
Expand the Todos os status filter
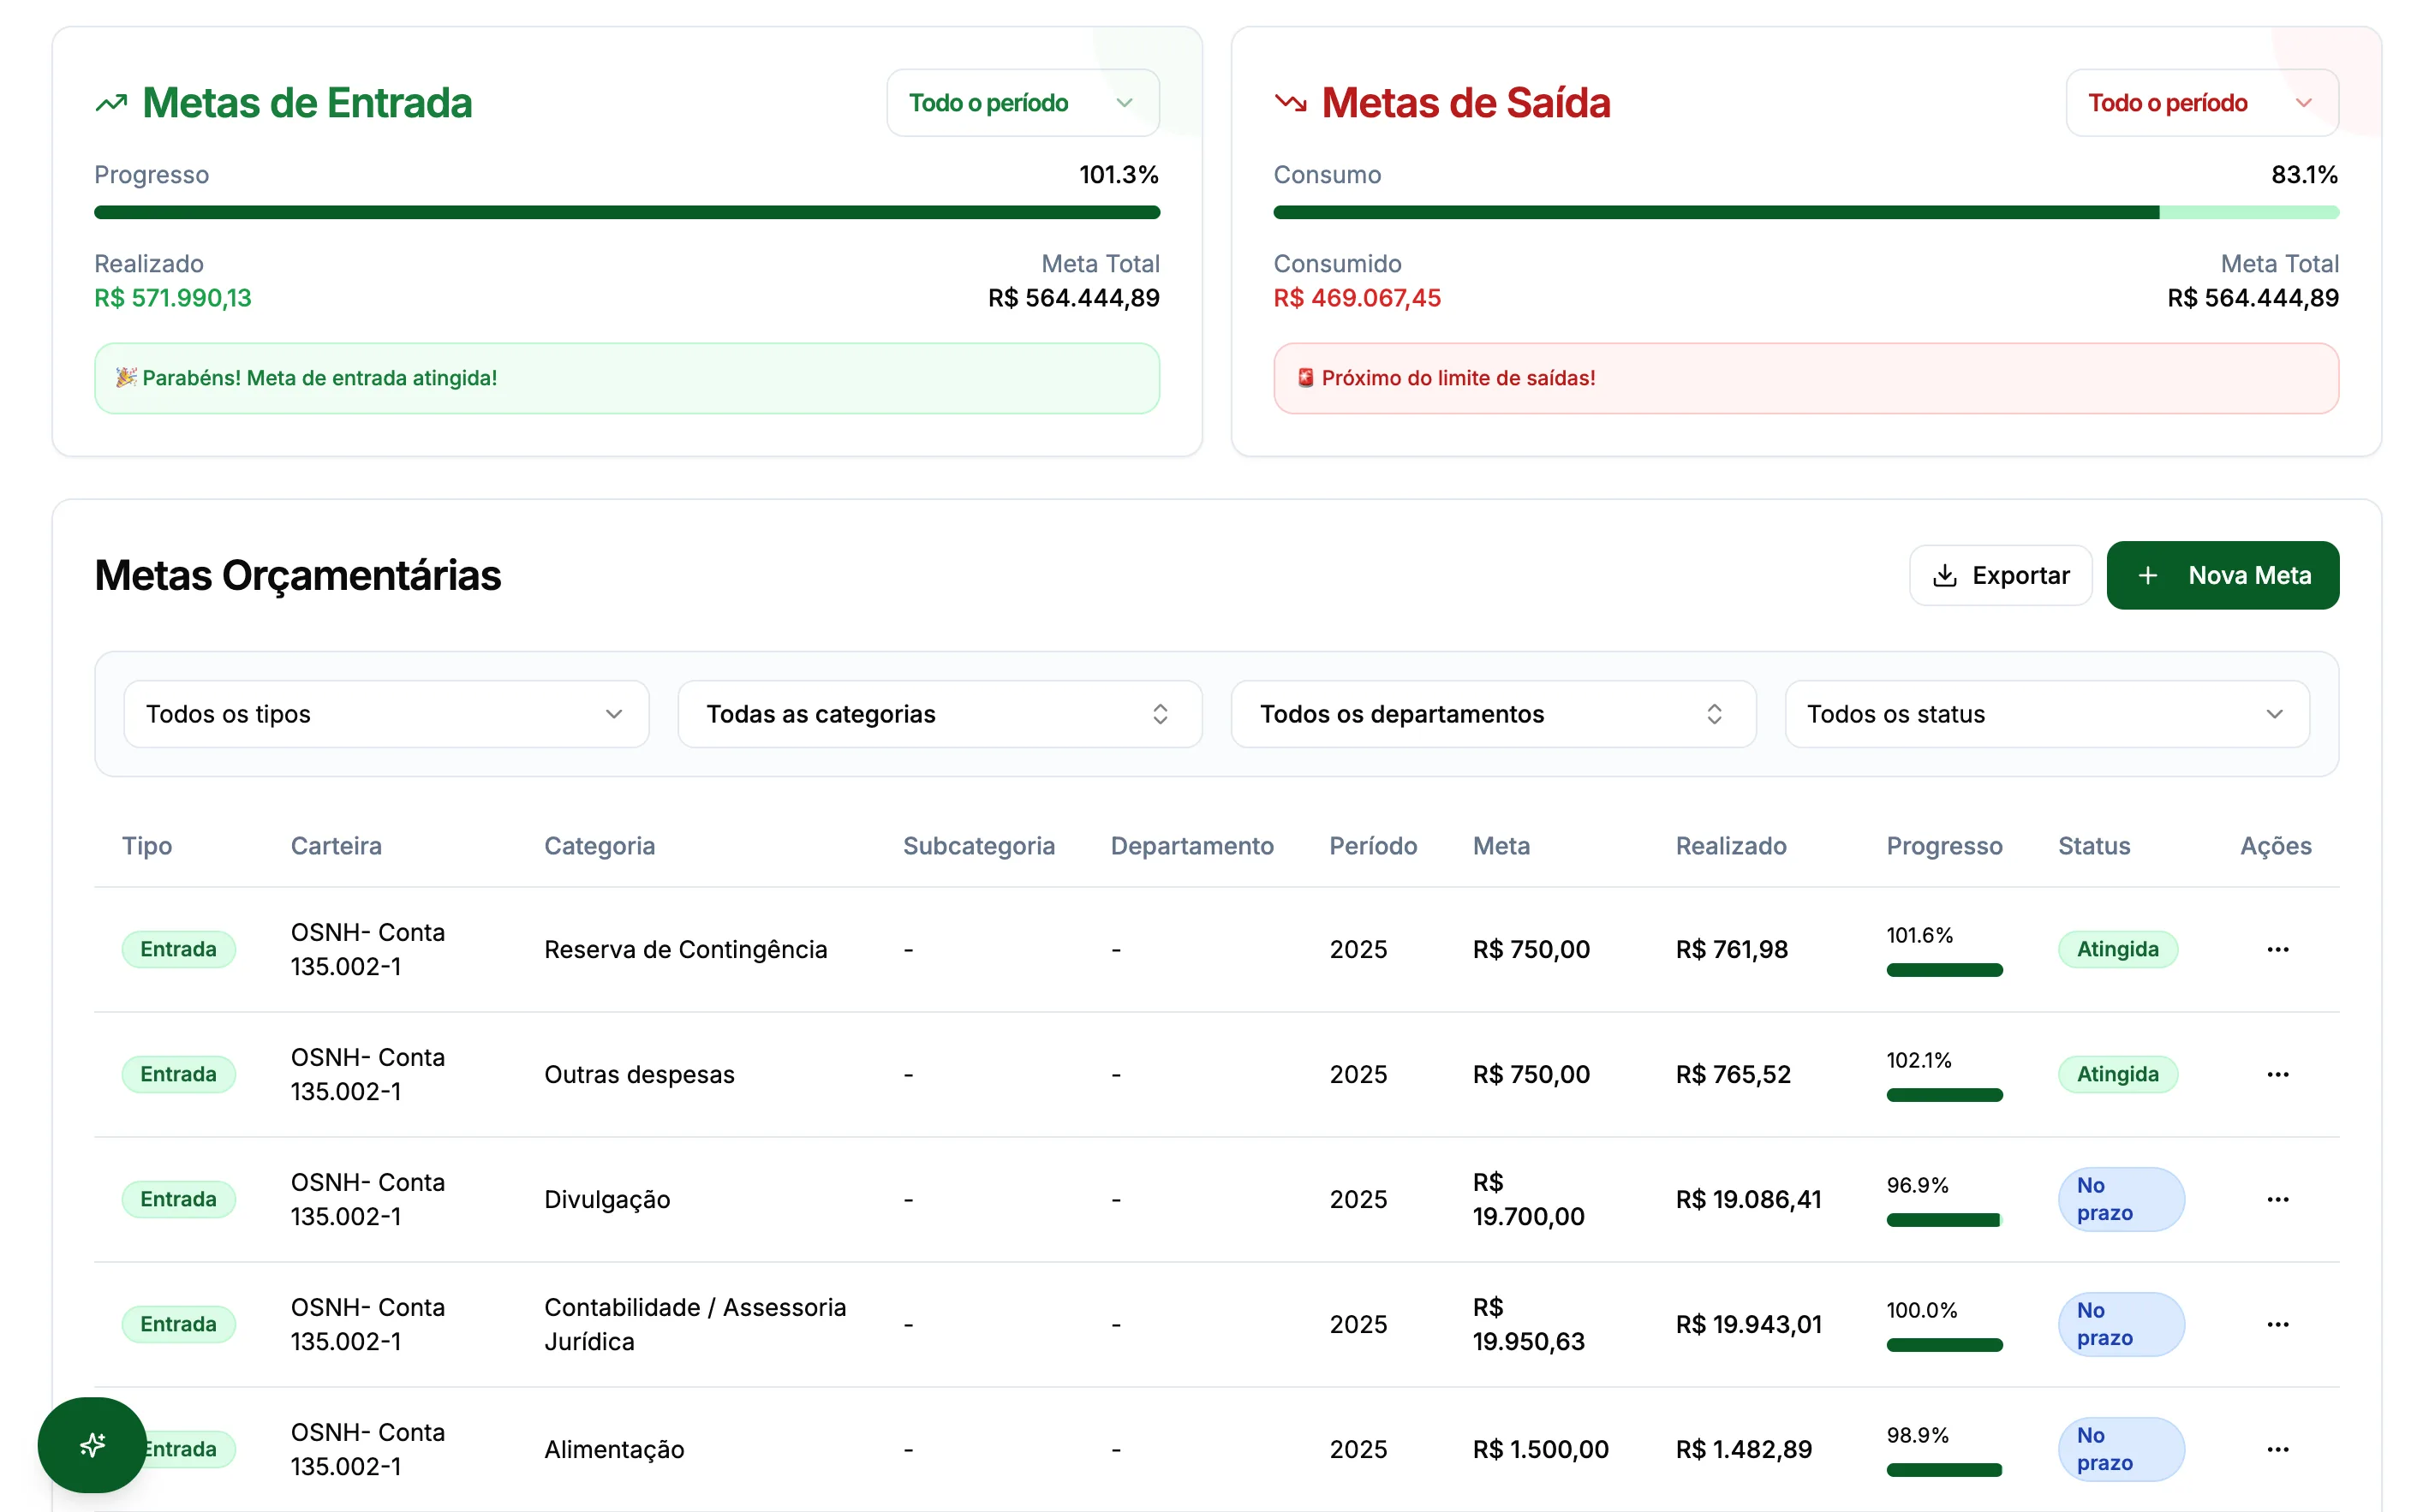(x=2047, y=714)
